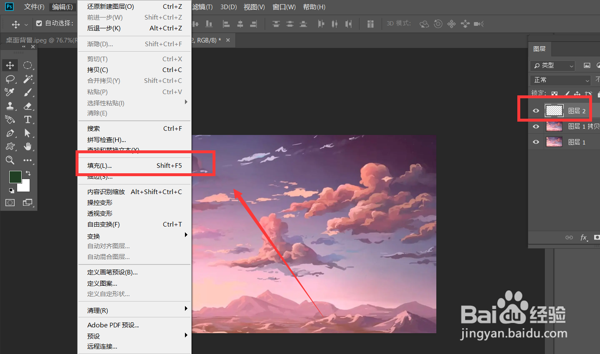Hide layer 图层 1 with its eye icon
600x354 pixels.
click(536, 142)
